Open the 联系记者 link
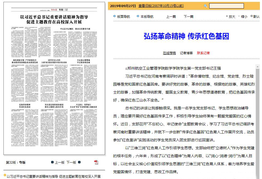 [203, 53]
